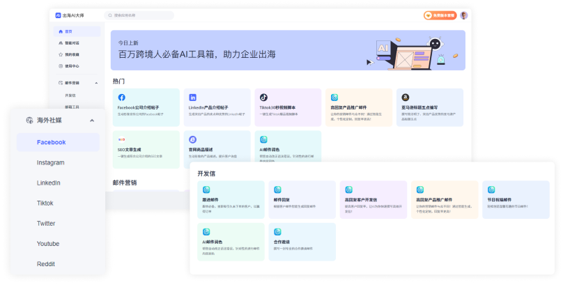The height and width of the screenshot is (285, 563).
Task: Collapse the 邮件营销 section chevron
Action: click(96, 83)
